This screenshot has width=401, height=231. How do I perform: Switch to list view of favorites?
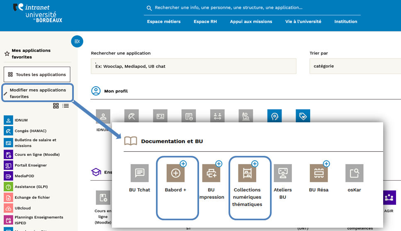tap(66, 106)
